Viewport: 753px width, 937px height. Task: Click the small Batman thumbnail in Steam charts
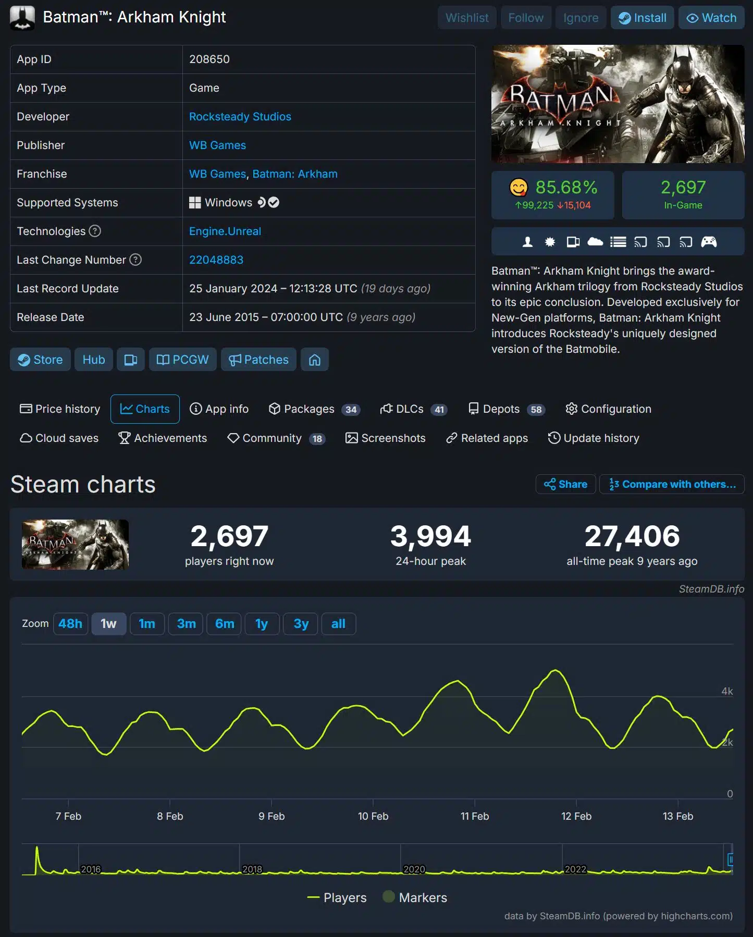click(x=75, y=545)
